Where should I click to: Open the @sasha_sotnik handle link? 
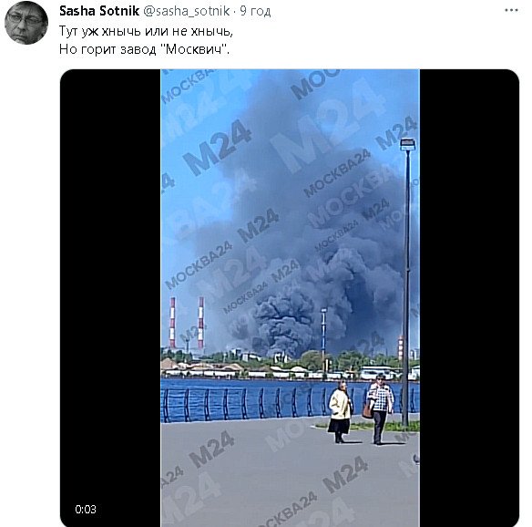point(186,11)
